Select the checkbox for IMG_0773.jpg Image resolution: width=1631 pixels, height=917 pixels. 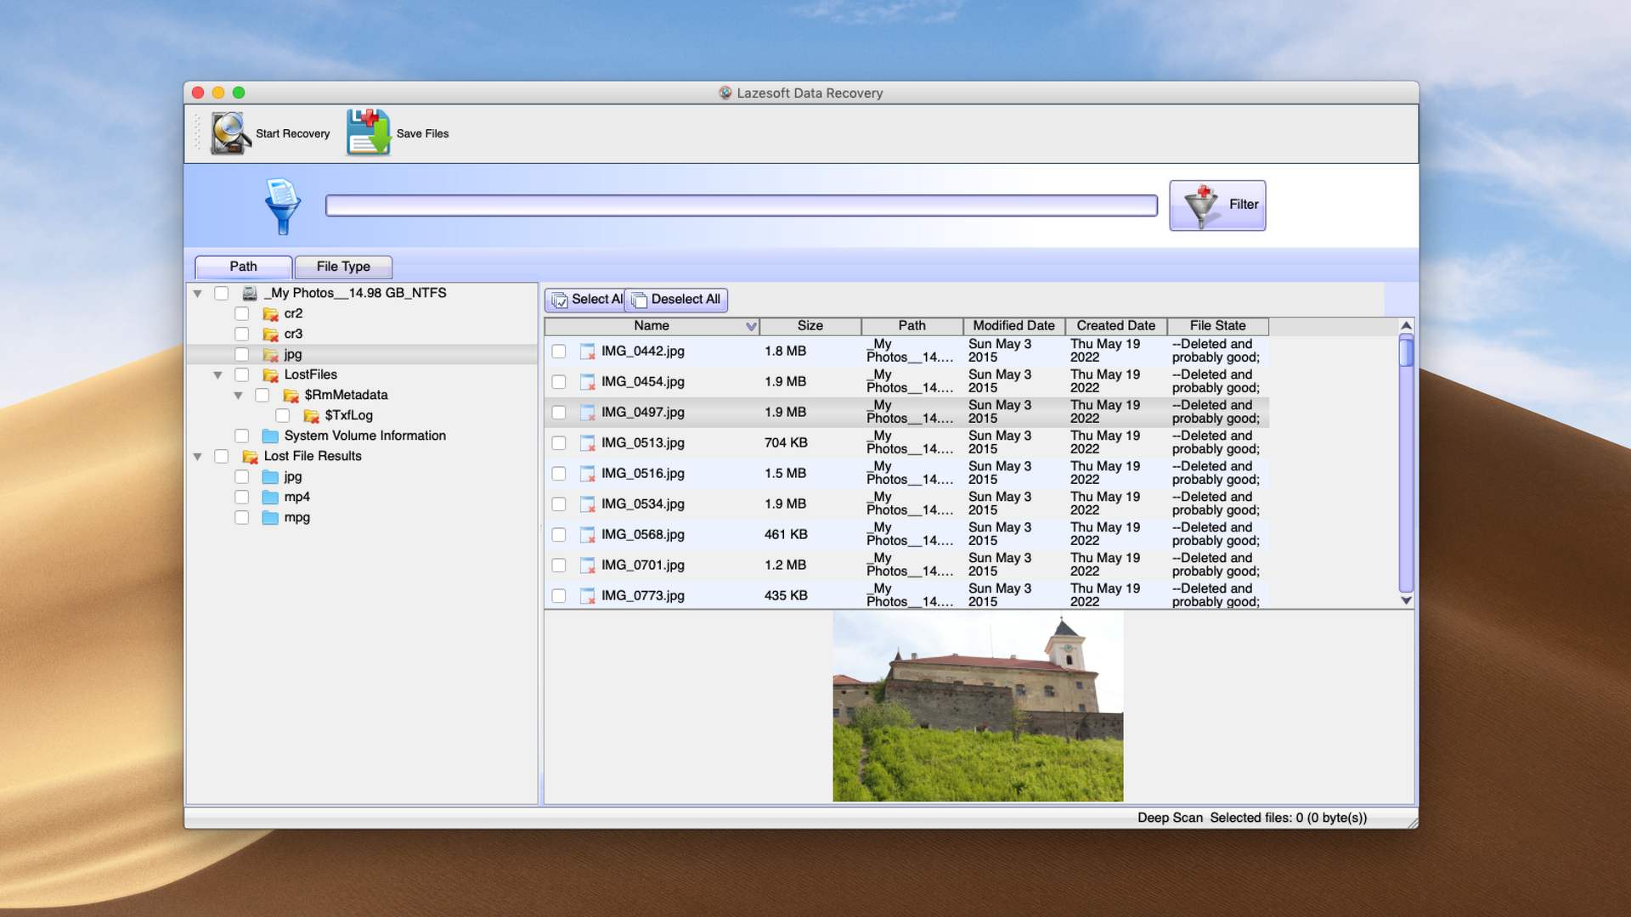(x=559, y=596)
